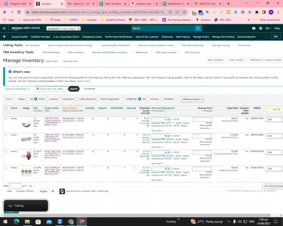Open the FBA Dashboard tools link
The width and height of the screenshot is (283, 226).
(51, 53)
